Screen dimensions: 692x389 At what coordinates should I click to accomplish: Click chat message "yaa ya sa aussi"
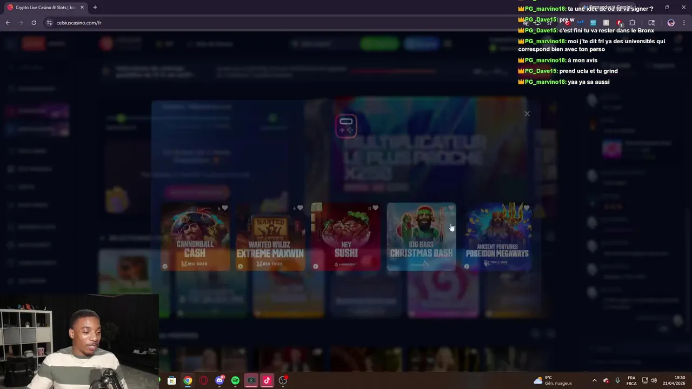(x=589, y=82)
